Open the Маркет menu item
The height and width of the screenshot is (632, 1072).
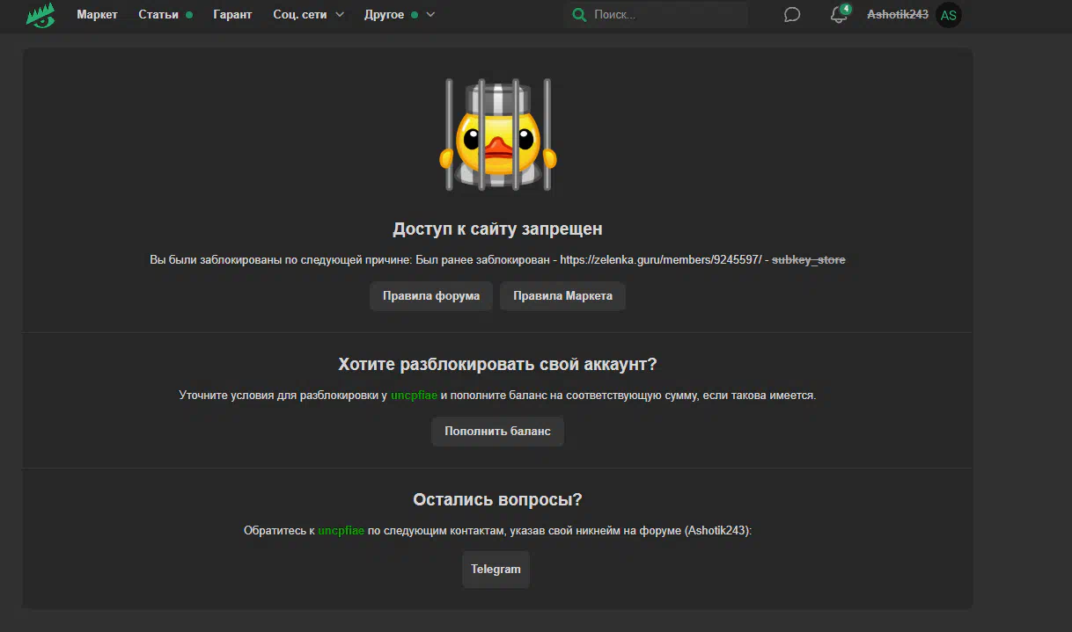click(97, 15)
